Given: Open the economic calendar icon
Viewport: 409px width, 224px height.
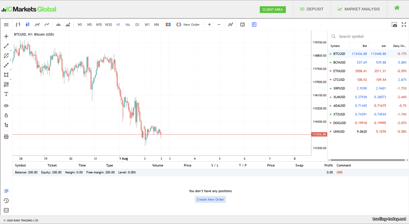Looking at the screenshot, I should [242, 25].
